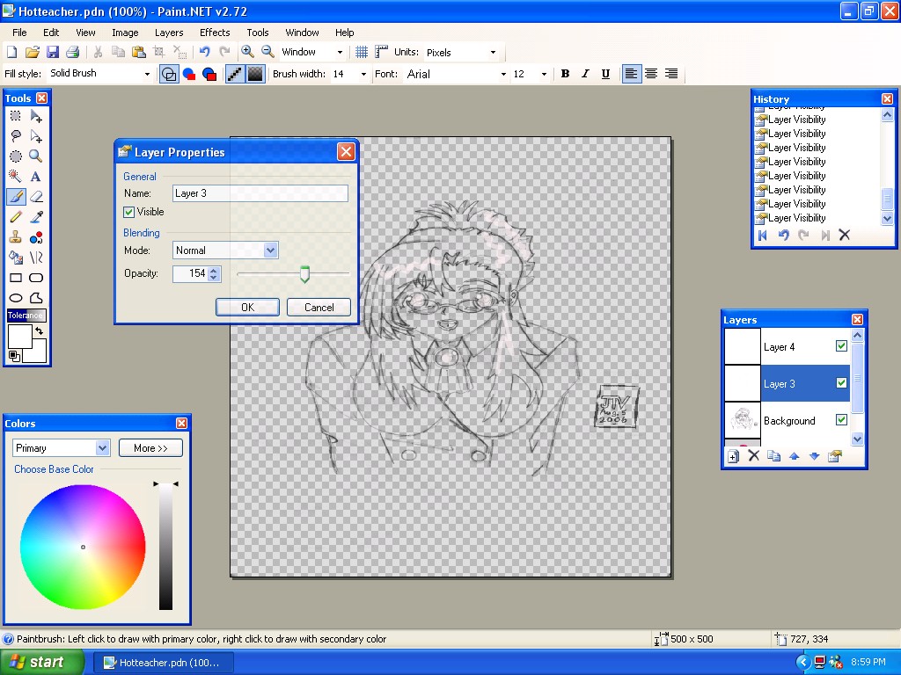Click Cancel in Layer Properties dialog
The width and height of the screenshot is (901, 675).
coord(319,307)
